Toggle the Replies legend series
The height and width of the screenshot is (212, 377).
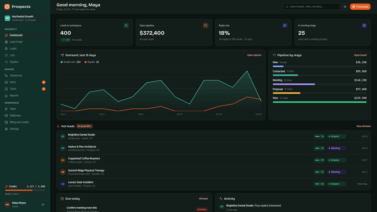pos(92,62)
